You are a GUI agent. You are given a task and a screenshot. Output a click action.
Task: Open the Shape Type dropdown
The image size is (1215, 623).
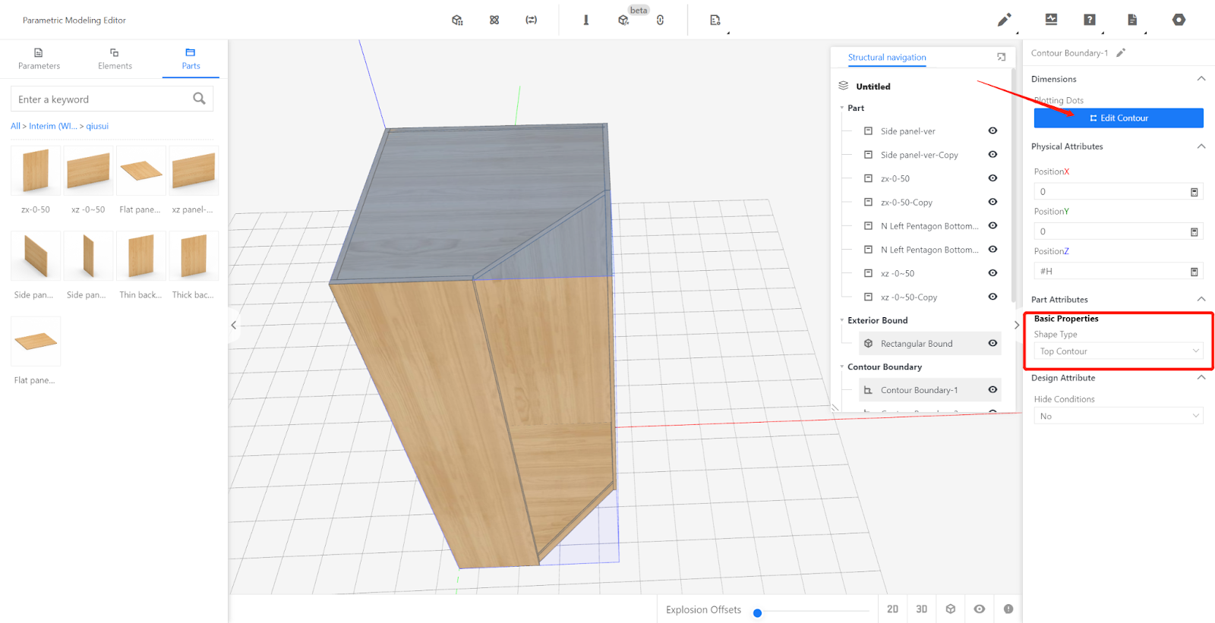tap(1118, 351)
